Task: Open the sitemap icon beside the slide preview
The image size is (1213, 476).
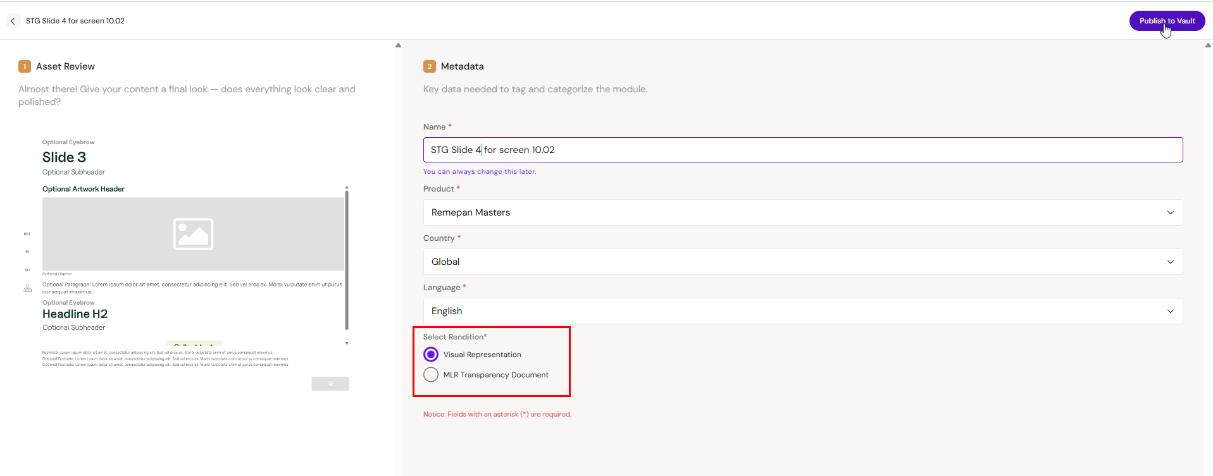Action: 27,288
